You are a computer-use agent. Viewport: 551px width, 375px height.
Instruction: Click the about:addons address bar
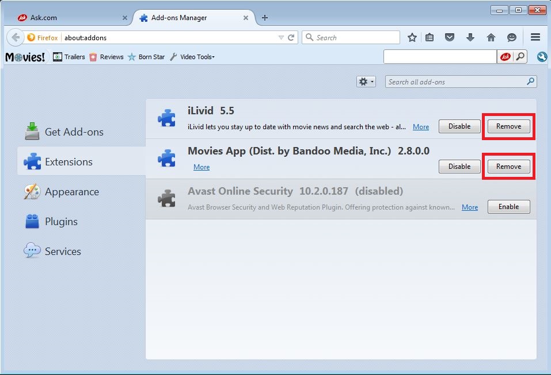(x=170, y=37)
